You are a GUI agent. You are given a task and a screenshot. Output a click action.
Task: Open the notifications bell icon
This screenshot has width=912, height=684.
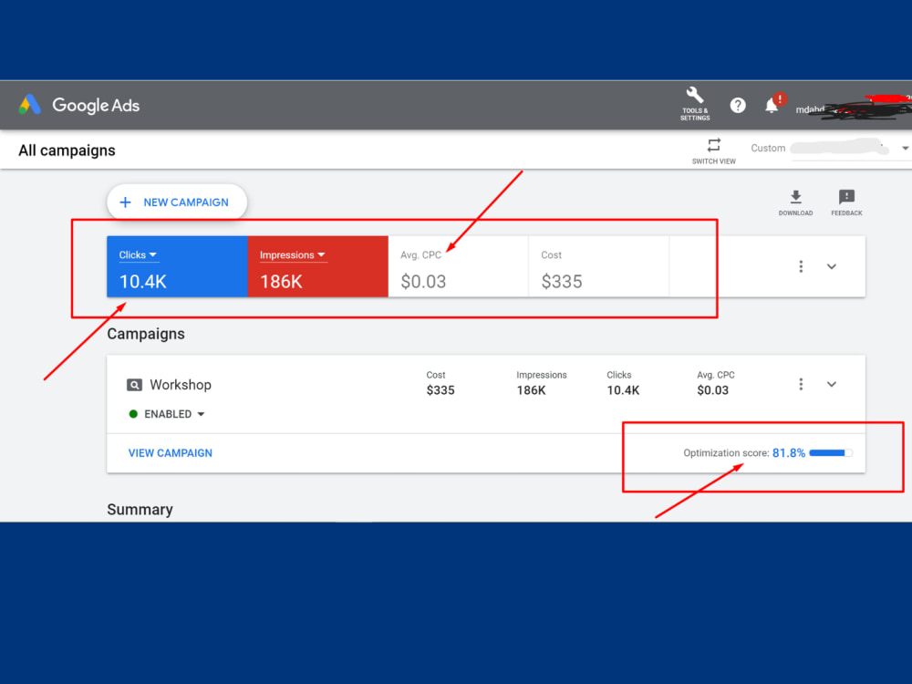[x=772, y=105]
